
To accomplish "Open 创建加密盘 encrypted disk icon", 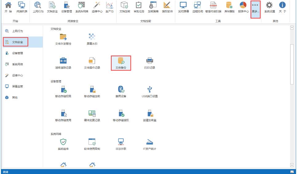I will pos(150,113).
